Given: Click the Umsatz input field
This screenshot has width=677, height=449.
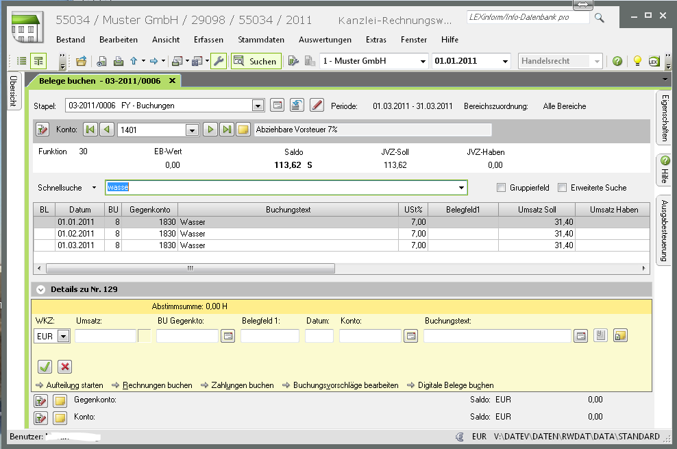Looking at the screenshot, I should pos(106,336).
